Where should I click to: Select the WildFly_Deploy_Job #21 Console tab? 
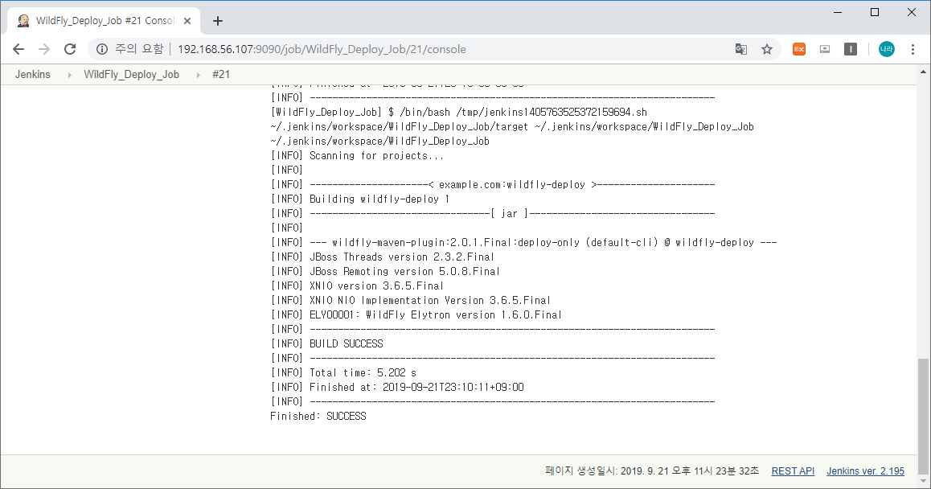(x=105, y=21)
